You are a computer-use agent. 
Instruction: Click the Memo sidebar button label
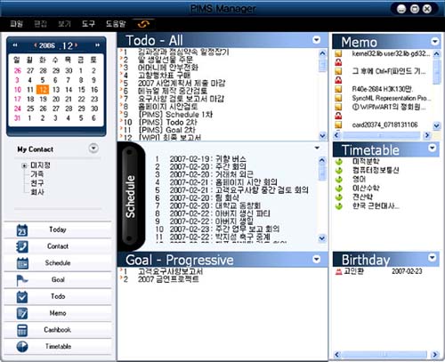(x=58, y=313)
